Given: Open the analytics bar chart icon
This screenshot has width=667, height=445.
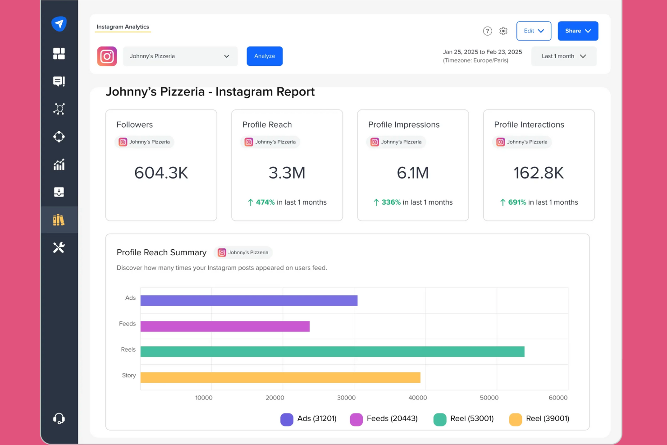Looking at the screenshot, I should point(59,165).
